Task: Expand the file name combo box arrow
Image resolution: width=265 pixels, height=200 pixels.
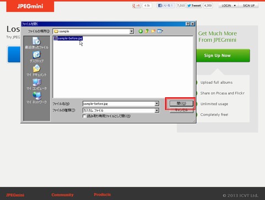Action: tap(157, 104)
